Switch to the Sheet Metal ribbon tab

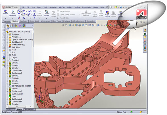pos(34,21)
